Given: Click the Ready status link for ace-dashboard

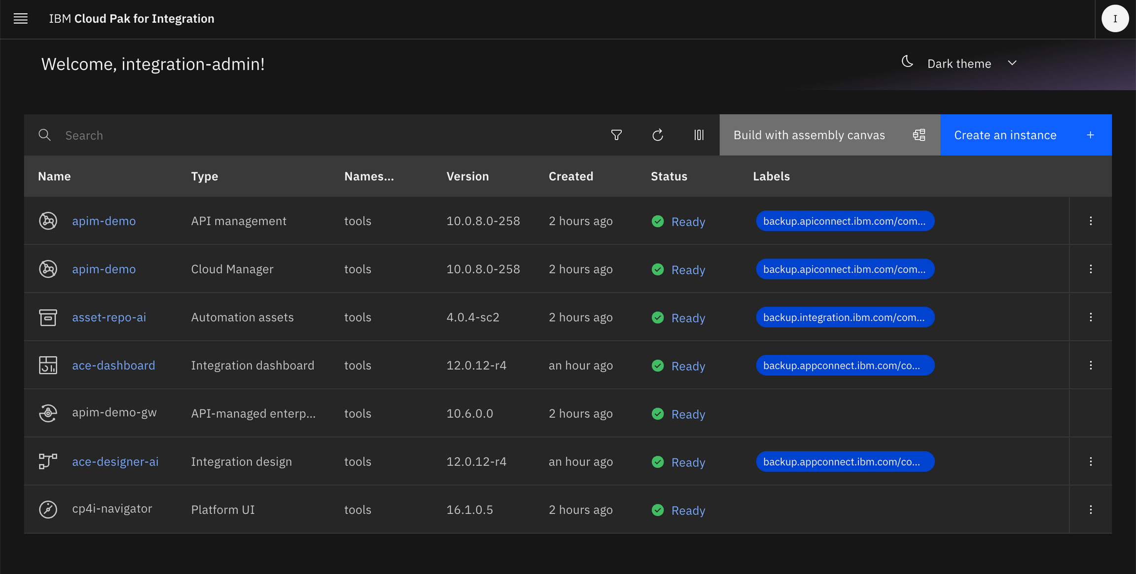Looking at the screenshot, I should pos(688,365).
